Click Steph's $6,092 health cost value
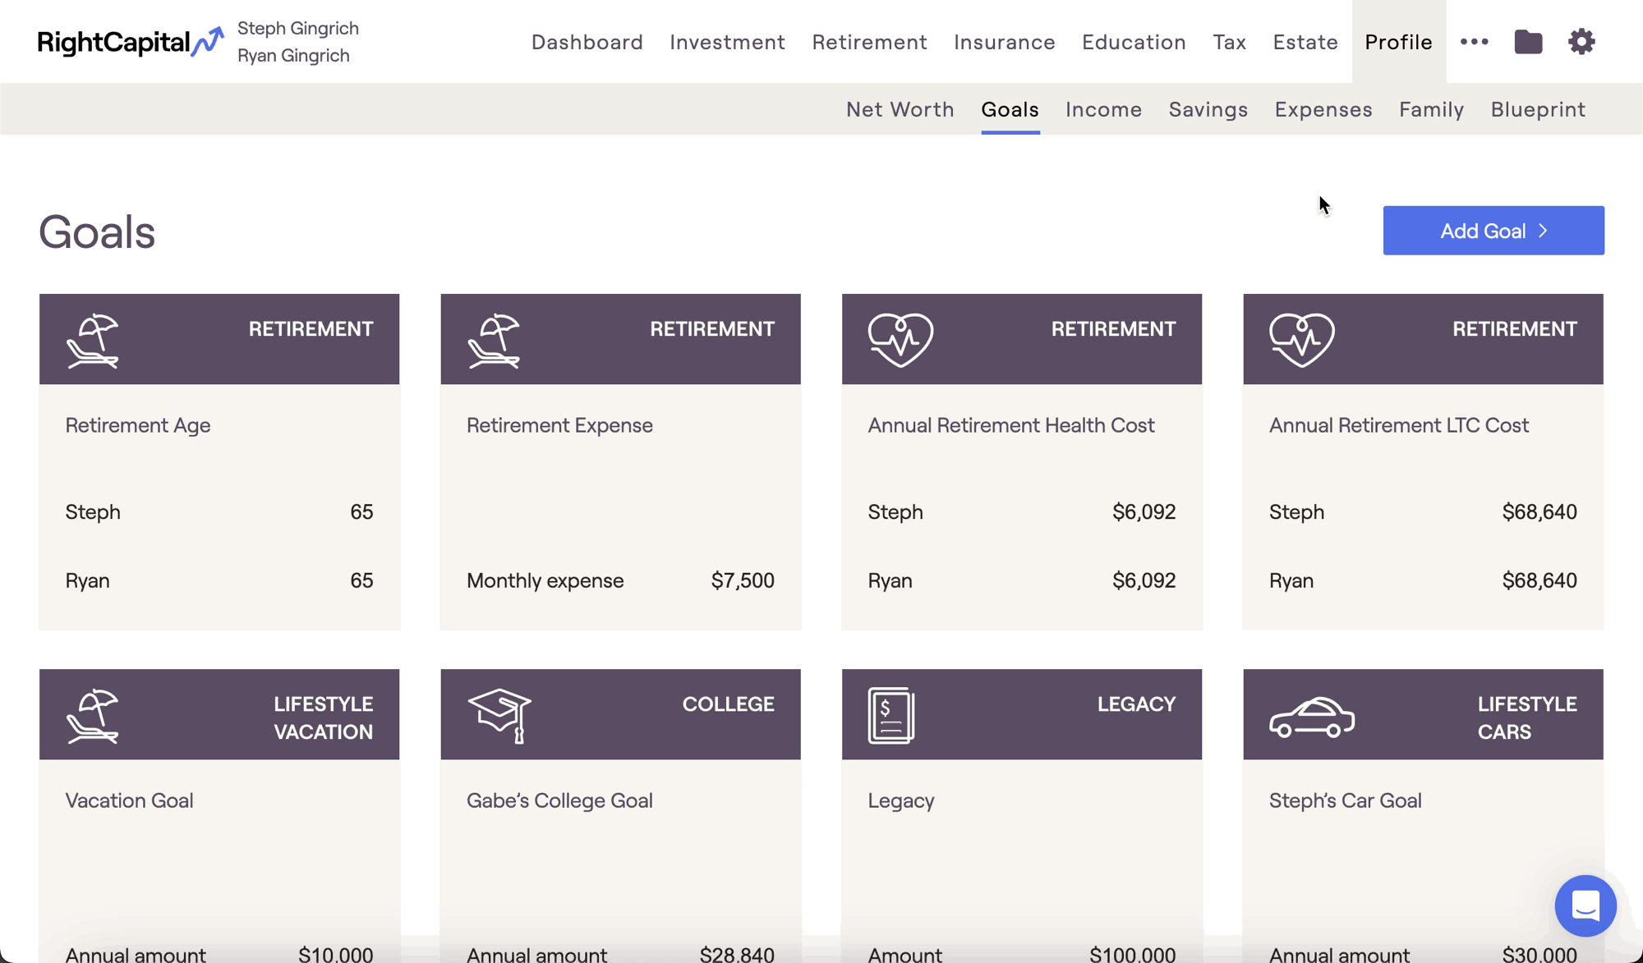1643x963 pixels. pyautogui.click(x=1144, y=512)
